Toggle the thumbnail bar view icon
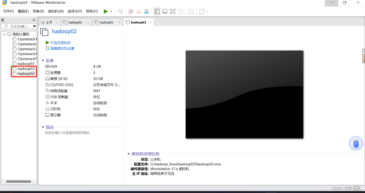The width and height of the screenshot is (365, 193). [165, 11]
